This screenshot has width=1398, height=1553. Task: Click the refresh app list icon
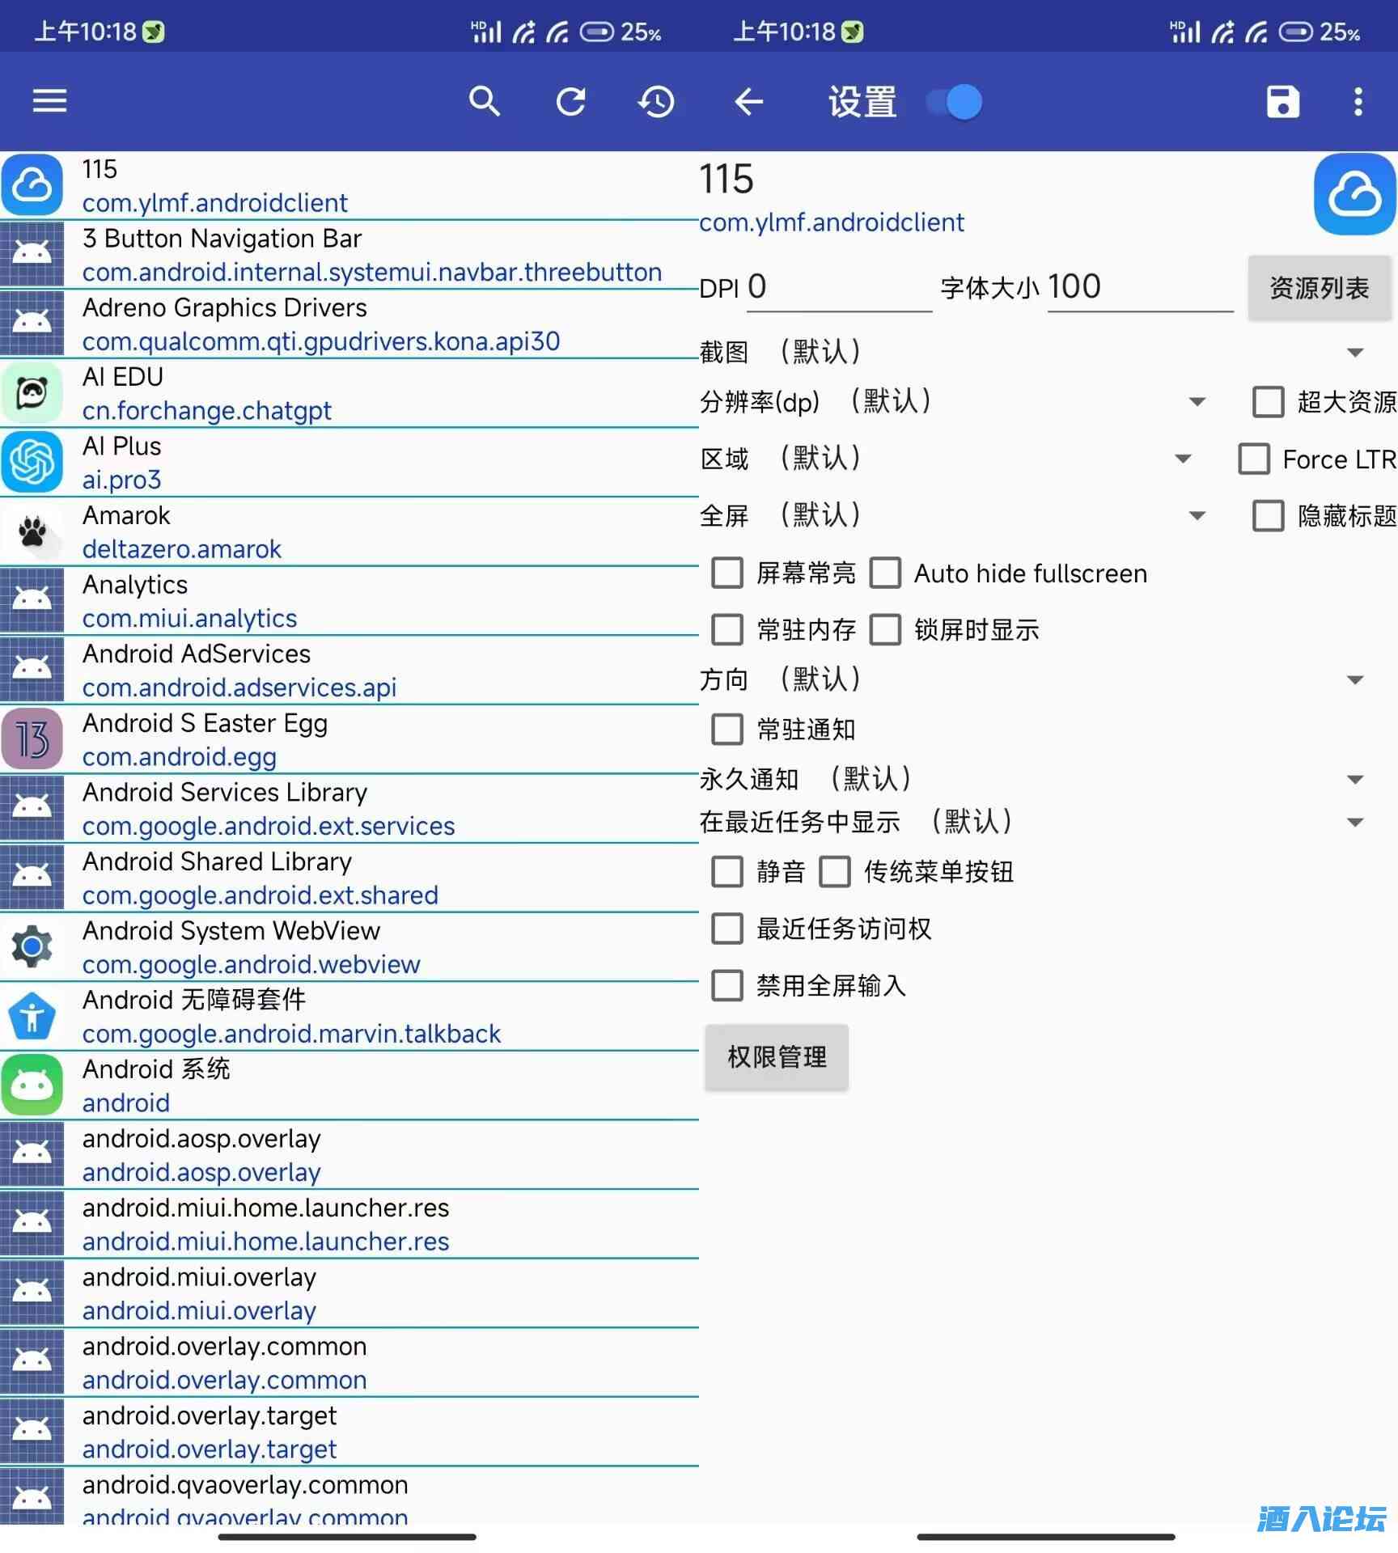click(570, 101)
